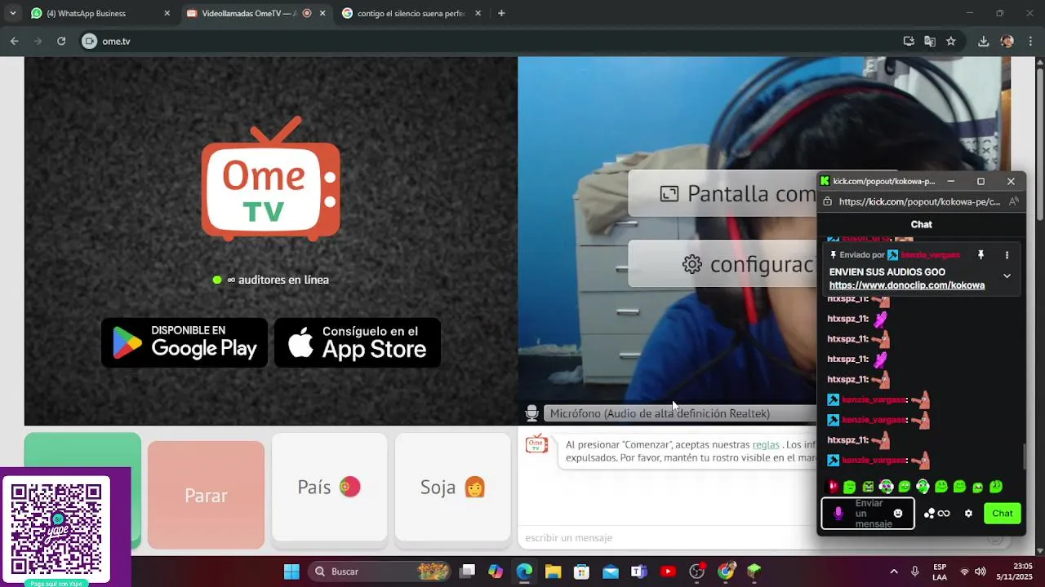Image resolution: width=1045 pixels, height=587 pixels.
Task: Open Microsoft Teams from taskbar
Action: (639, 572)
